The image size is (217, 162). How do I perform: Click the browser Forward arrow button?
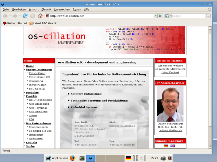15,16
